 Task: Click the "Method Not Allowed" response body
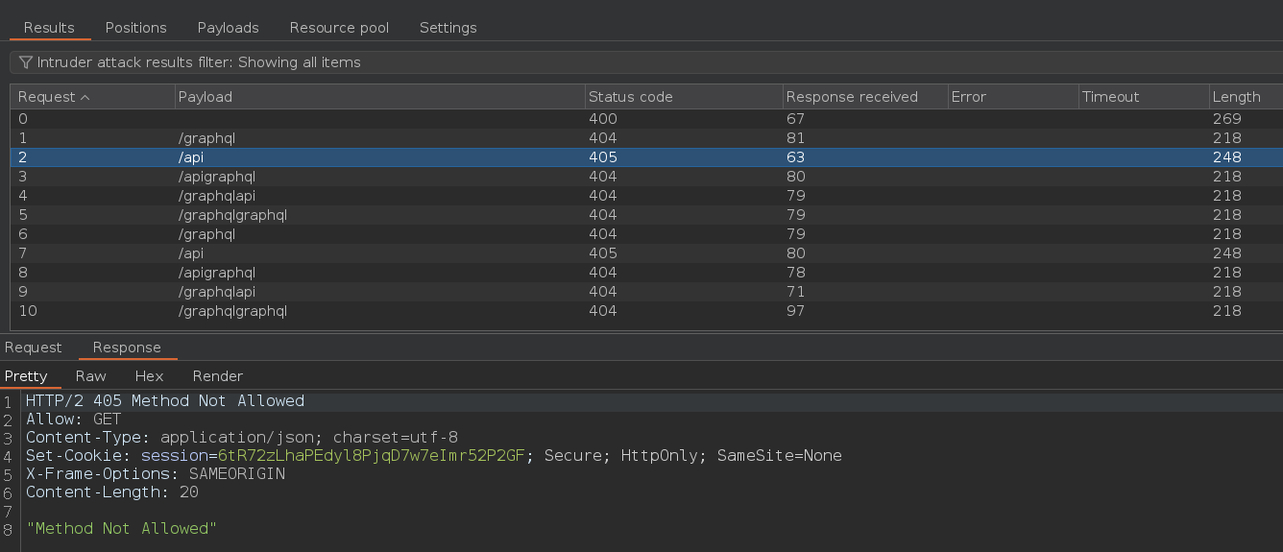pos(122,529)
